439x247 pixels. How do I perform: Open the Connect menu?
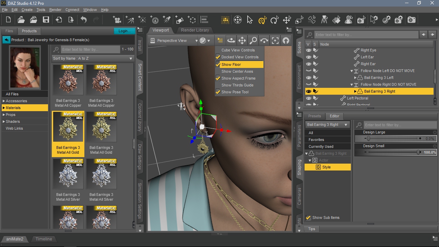[72, 10]
